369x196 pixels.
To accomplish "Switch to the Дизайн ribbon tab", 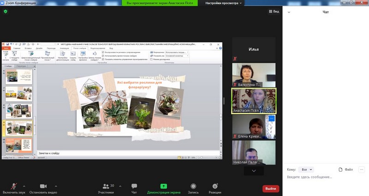I will [39, 48].
